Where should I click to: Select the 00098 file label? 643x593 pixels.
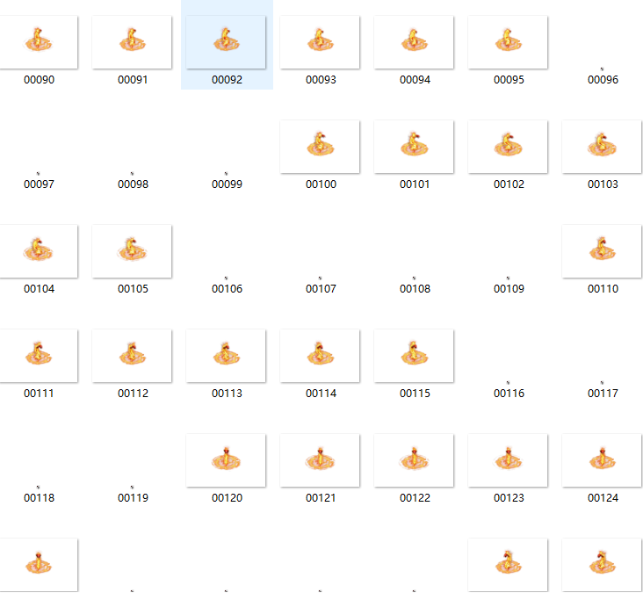(133, 184)
